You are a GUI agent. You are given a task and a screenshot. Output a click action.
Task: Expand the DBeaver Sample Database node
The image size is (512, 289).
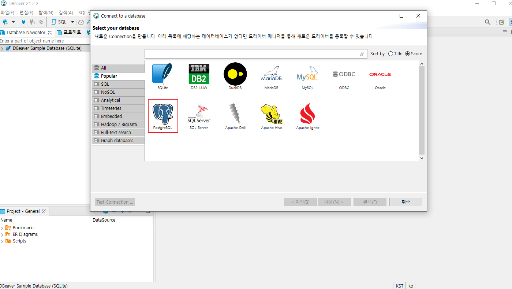pos(2,48)
